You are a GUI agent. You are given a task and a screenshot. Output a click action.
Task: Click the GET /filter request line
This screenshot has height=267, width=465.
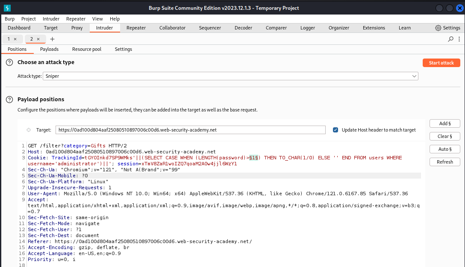click(x=77, y=146)
